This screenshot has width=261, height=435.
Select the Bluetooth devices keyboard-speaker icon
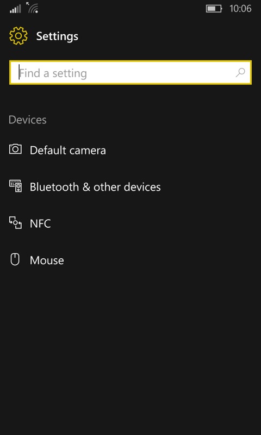click(x=15, y=186)
